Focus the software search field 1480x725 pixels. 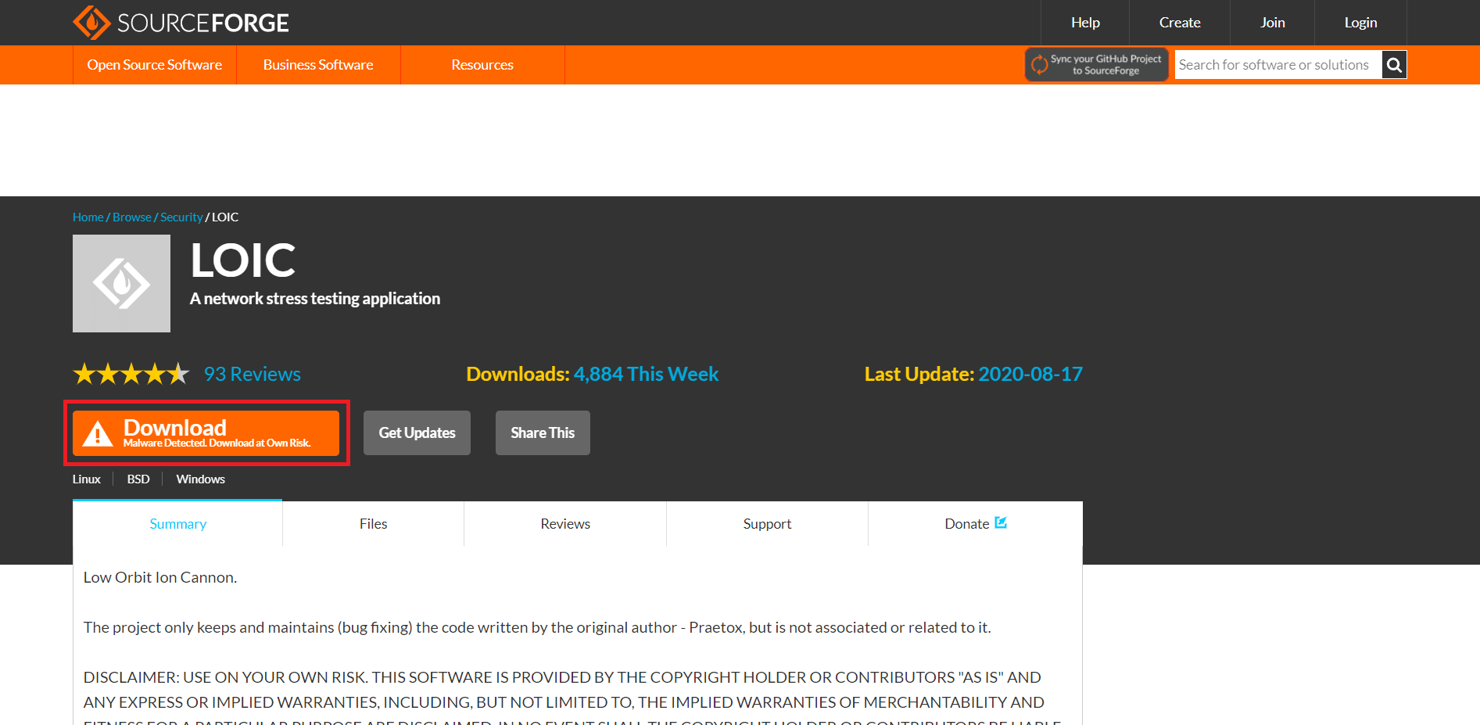click(1278, 65)
